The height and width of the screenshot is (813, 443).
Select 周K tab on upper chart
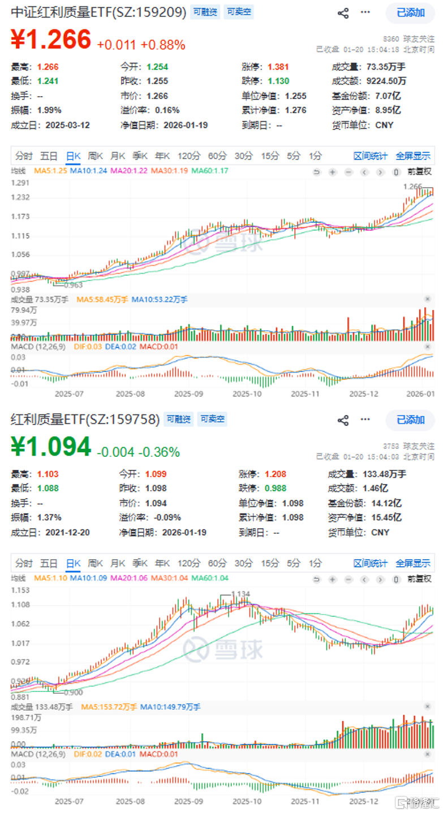(96, 156)
